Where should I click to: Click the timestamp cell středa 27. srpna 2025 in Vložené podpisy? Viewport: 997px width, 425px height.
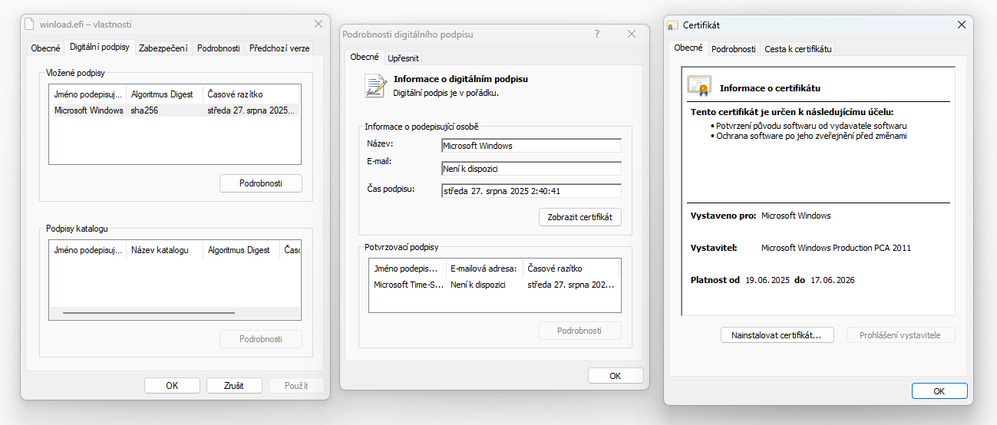pyautogui.click(x=251, y=110)
